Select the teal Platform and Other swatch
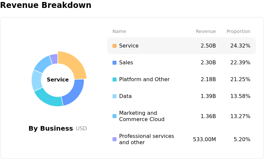This screenshot has width=264, height=159. pyautogui.click(x=115, y=79)
